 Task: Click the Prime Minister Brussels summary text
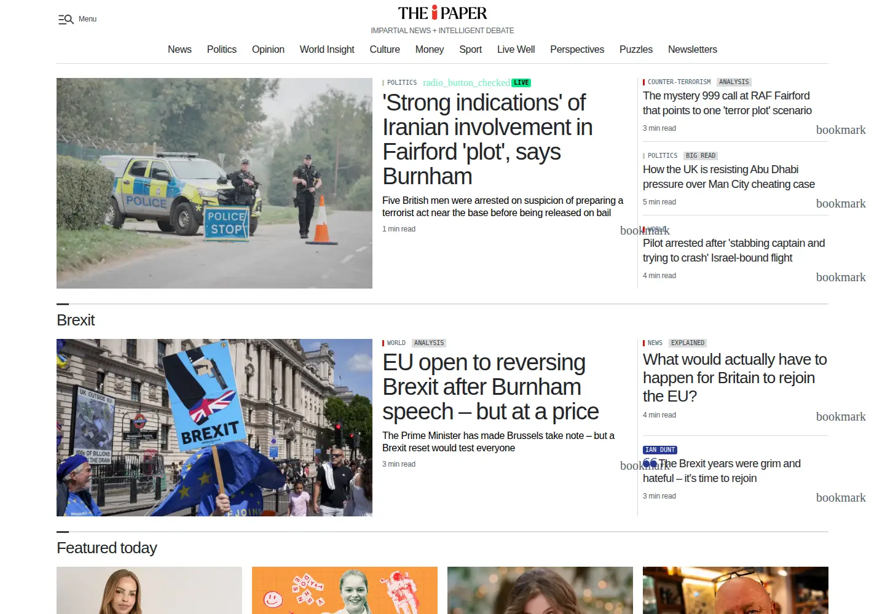point(498,441)
